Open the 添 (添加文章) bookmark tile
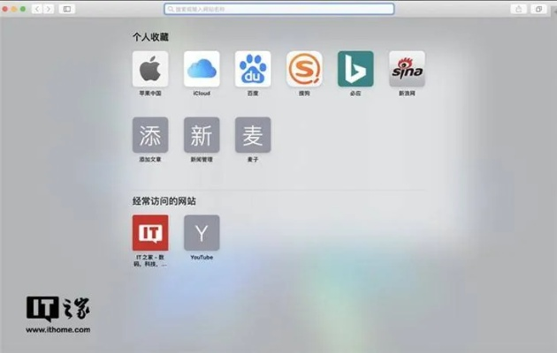This screenshot has height=353, width=557. tap(150, 135)
